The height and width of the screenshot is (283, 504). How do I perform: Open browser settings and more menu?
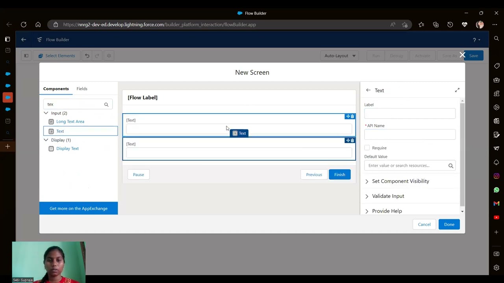pyautogui.click(x=495, y=25)
